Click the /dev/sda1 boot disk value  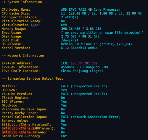pyautogui.click(x=70, y=40)
